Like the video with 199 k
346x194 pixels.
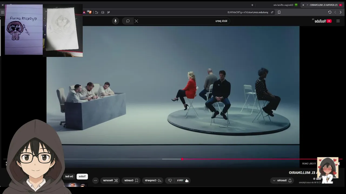(183, 181)
